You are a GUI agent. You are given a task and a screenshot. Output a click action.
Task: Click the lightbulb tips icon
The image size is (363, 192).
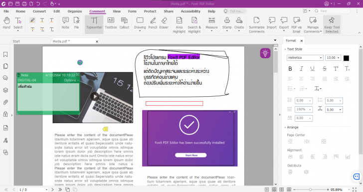(x=265, y=53)
